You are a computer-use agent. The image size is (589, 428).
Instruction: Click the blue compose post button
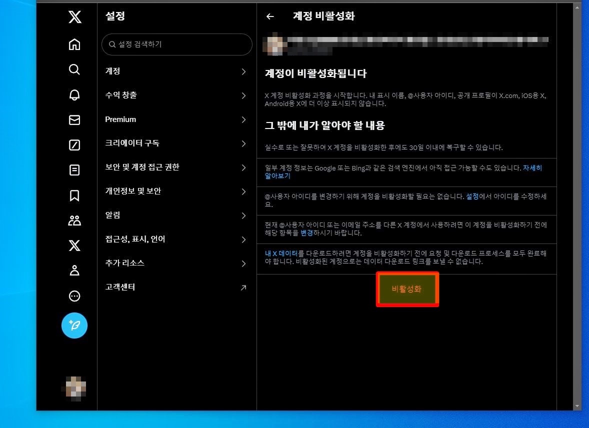click(74, 325)
